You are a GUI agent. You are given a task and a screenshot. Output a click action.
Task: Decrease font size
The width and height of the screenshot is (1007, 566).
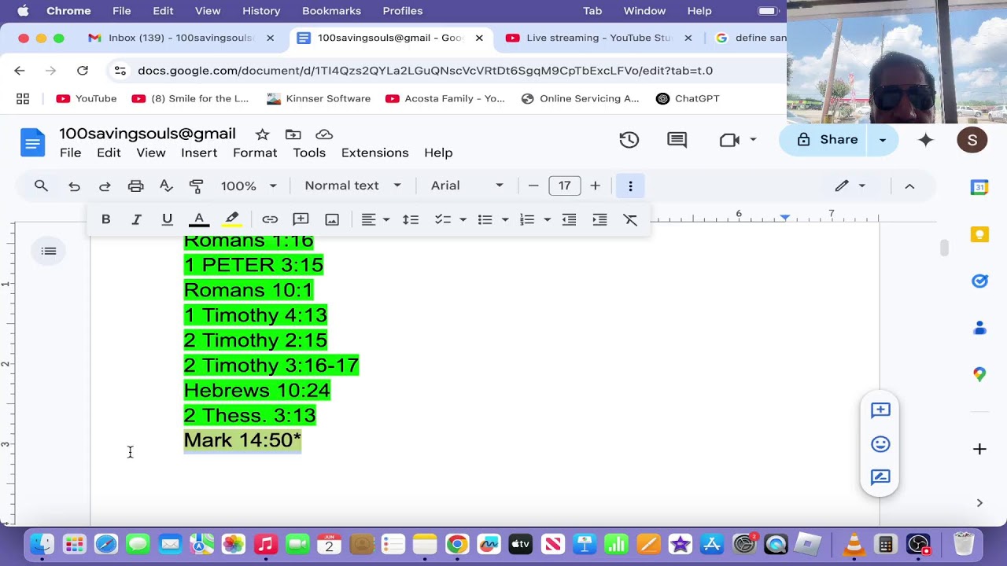pos(533,186)
